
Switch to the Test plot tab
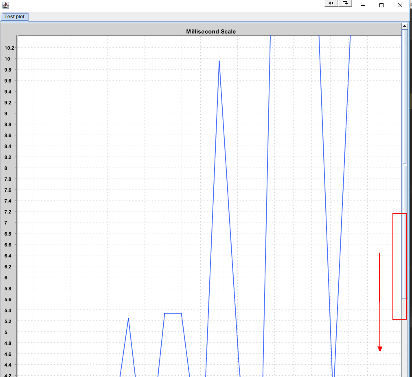tap(14, 17)
